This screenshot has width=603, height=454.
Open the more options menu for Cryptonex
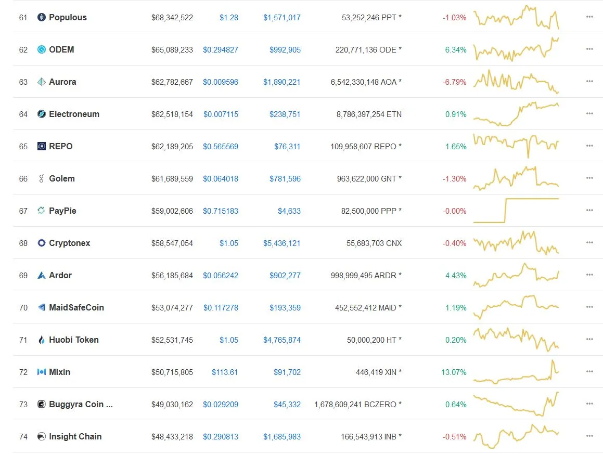tap(589, 242)
